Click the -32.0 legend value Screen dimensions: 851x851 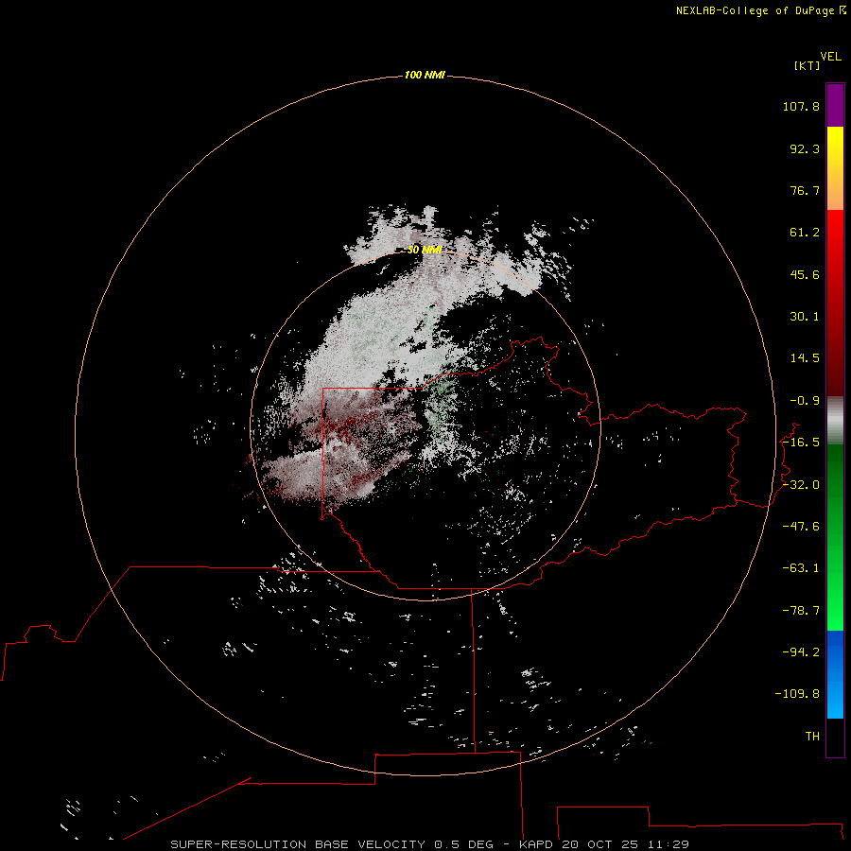click(x=801, y=485)
